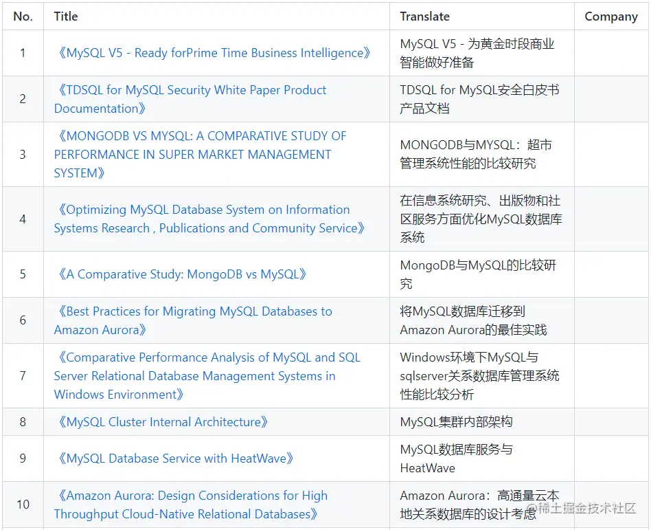
Task: Select translation 'TDSQL for MySQL安全白皮书产品文档'
Action: tap(479, 99)
